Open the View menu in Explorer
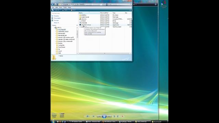Viewport: 219px width, 123px height. pyautogui.click(x=61, y=8)
